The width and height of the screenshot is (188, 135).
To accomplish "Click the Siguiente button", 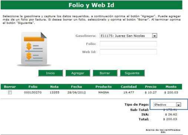I will click(x=132, y=73).
